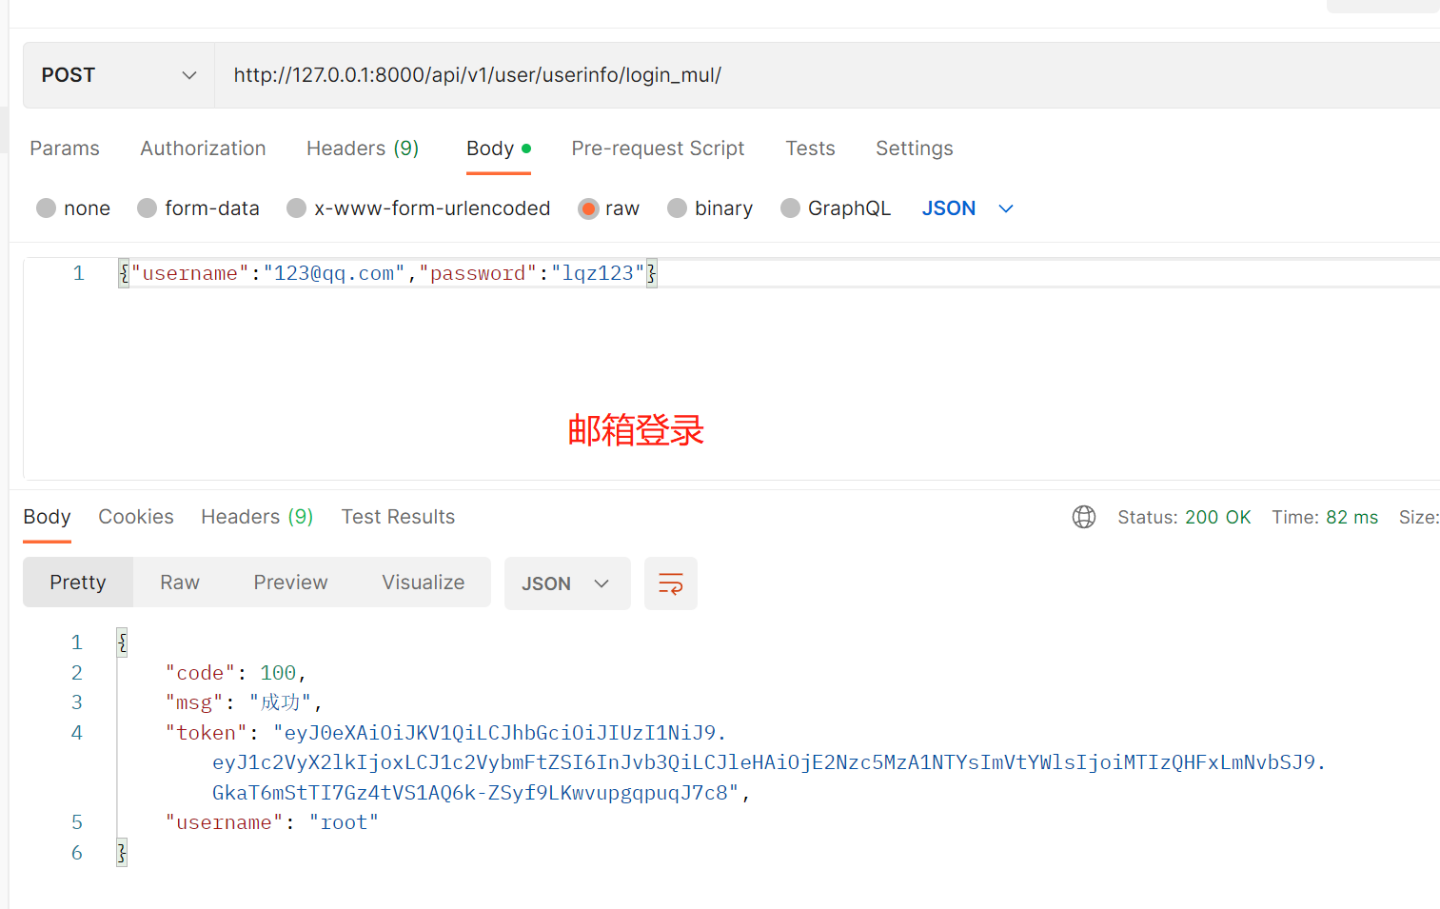Select the request Body tab
The width and height of the screenshot is (1440, 909).
498,148
